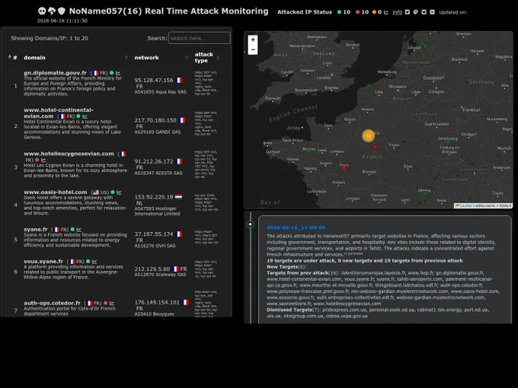Select IP address 212.129.5.60

point(152,269)
